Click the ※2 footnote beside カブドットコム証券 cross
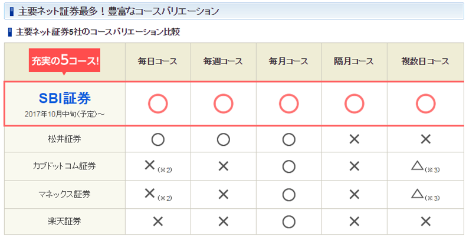Image resolution: width=466 pixels, height=237 pixels. tap(165, 170)
